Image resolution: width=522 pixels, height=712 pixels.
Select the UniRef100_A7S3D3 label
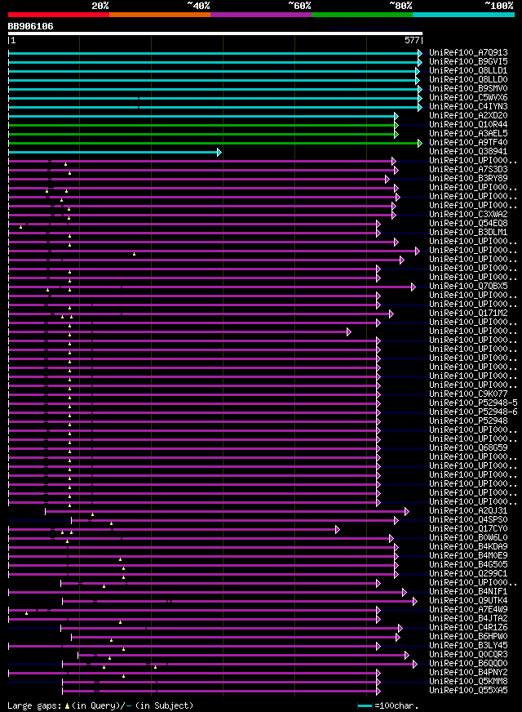pos(468,169)
